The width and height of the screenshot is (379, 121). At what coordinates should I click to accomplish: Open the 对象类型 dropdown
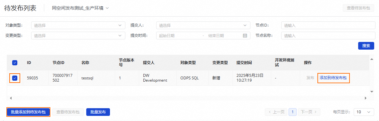[x=78, y=25]
